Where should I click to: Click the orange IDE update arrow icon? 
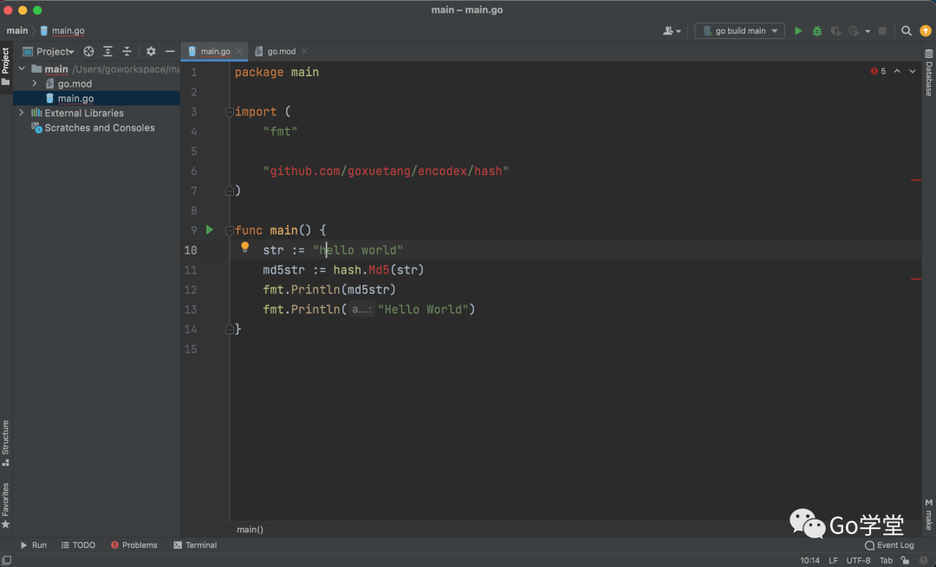click(925, 31)
